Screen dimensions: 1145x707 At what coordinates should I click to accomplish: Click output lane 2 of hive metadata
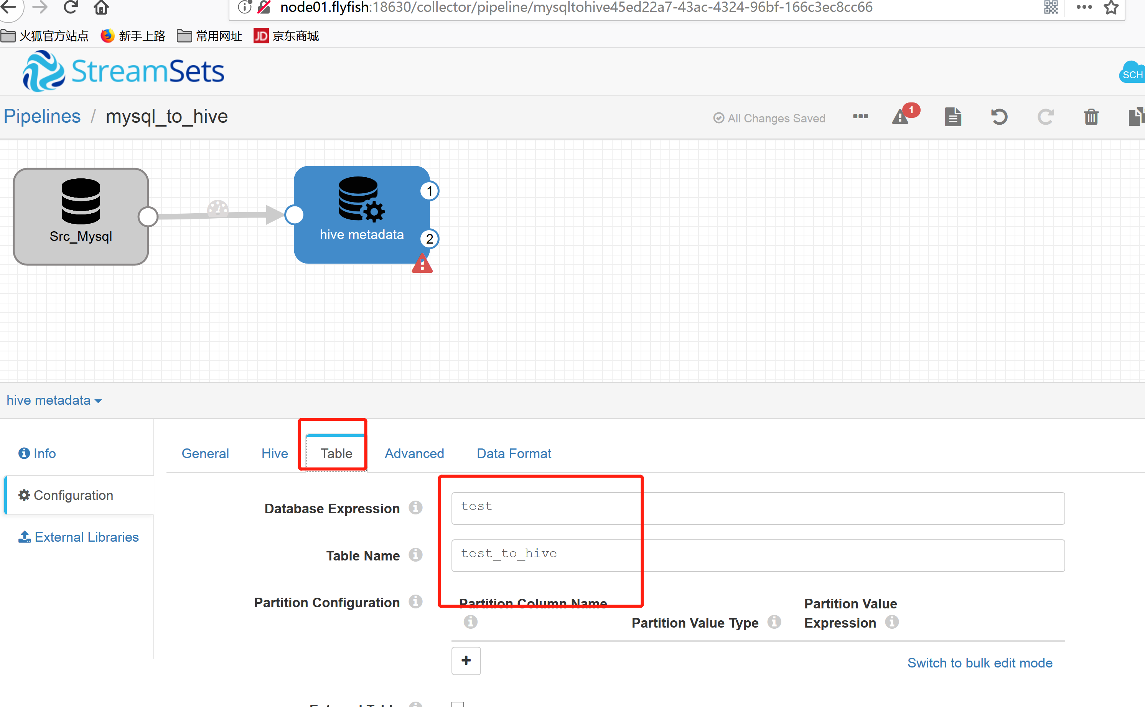coord(429,239)
